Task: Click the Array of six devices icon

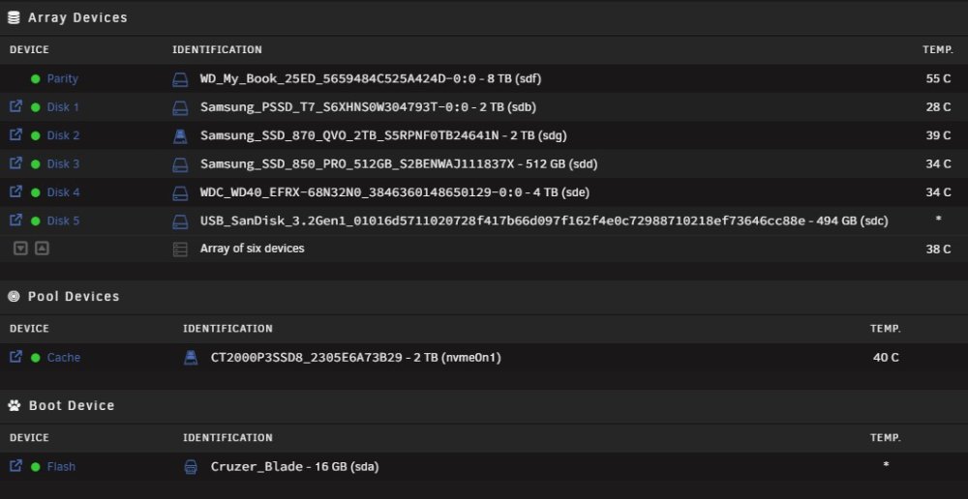Action: [180, 249]
